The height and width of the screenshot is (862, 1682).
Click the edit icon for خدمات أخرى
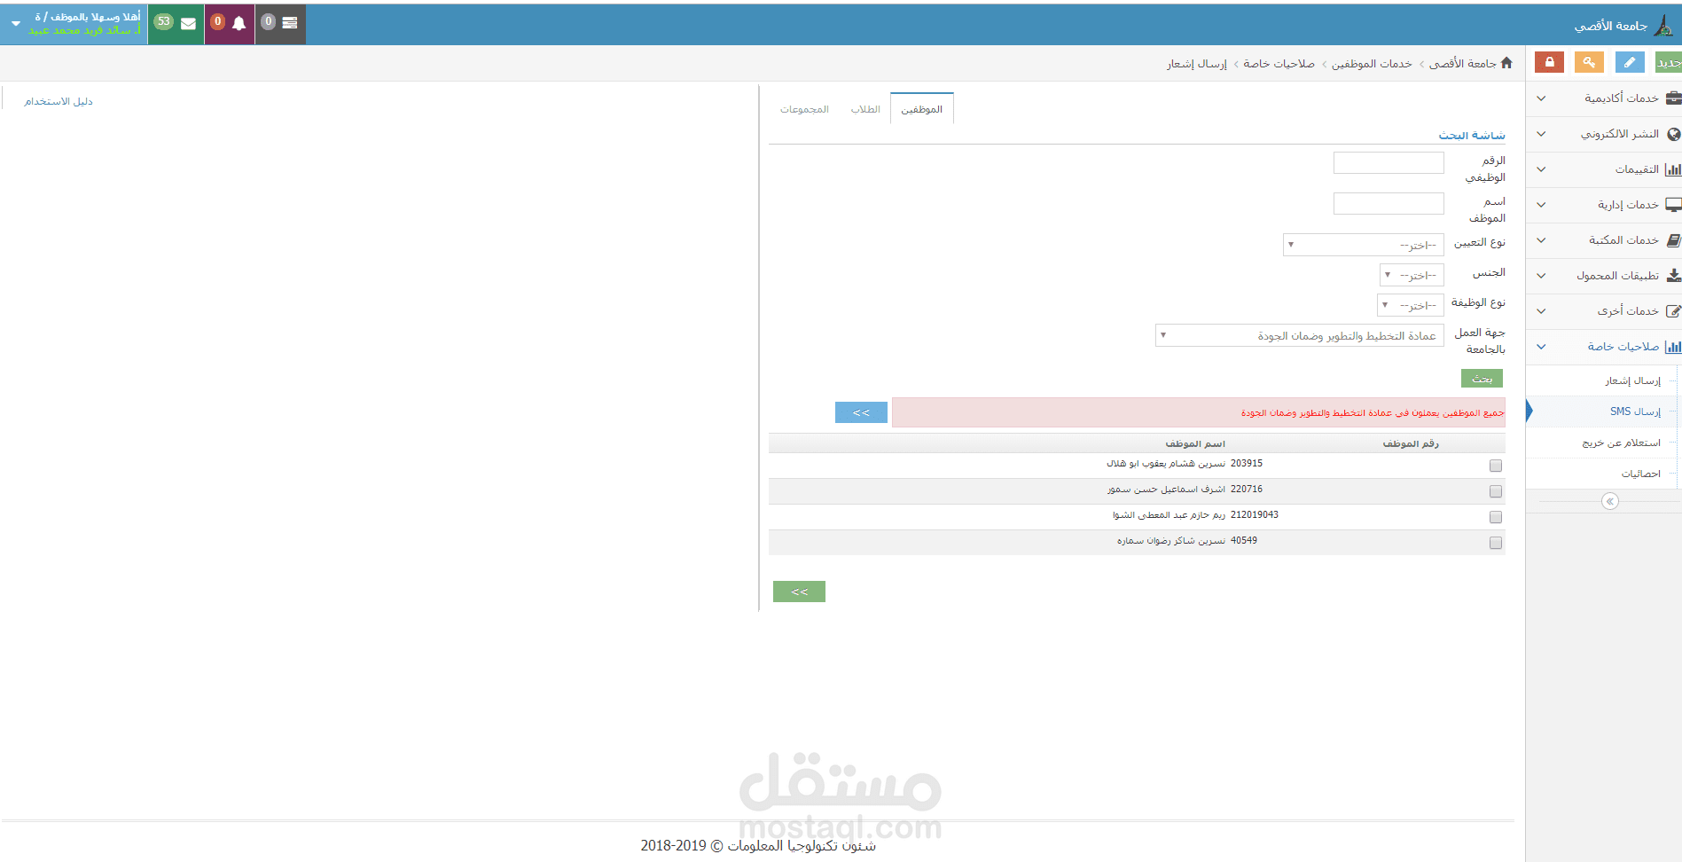pyautogui.click(x=1673, y=311)
